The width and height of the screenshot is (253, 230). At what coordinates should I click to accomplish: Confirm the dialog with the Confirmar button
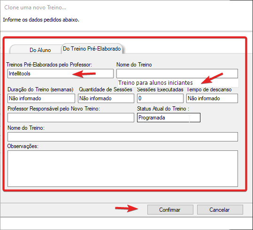tap(170, 210)
